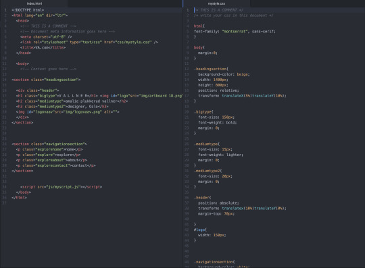Viewport: 365px width, 268px height.
Task: Click the background-color: beige; line
Action: [x=224, y=74]
